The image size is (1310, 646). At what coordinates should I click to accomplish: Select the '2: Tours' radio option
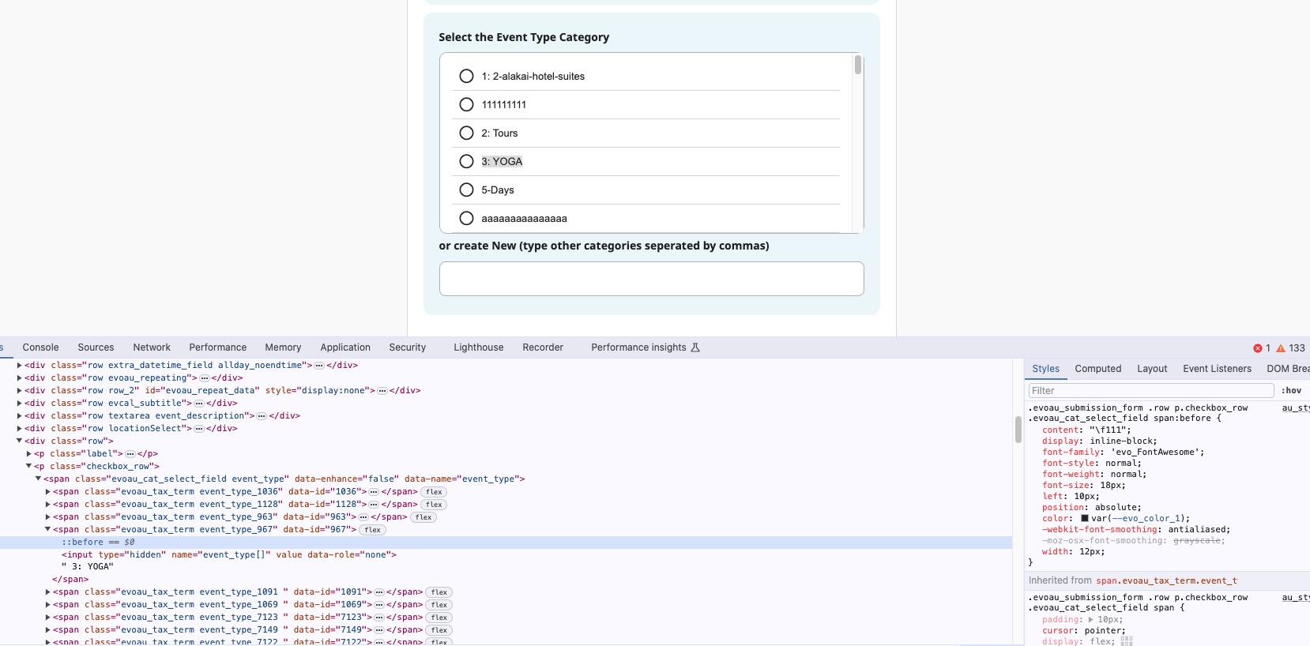click(466, 133)
